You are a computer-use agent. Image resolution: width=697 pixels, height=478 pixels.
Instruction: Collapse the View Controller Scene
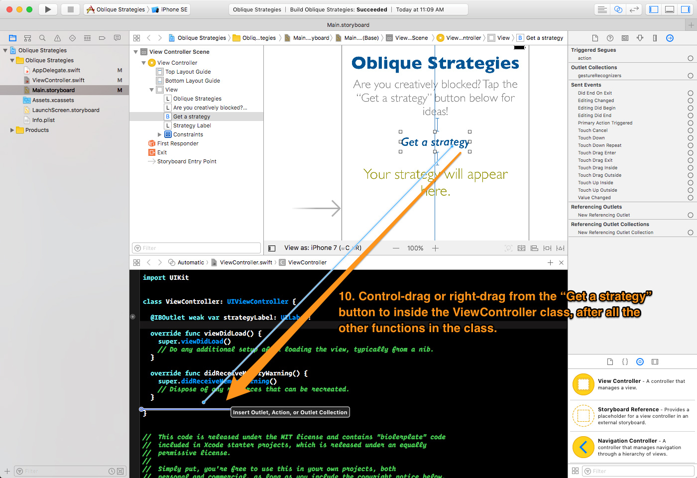(x=135, y=52)
